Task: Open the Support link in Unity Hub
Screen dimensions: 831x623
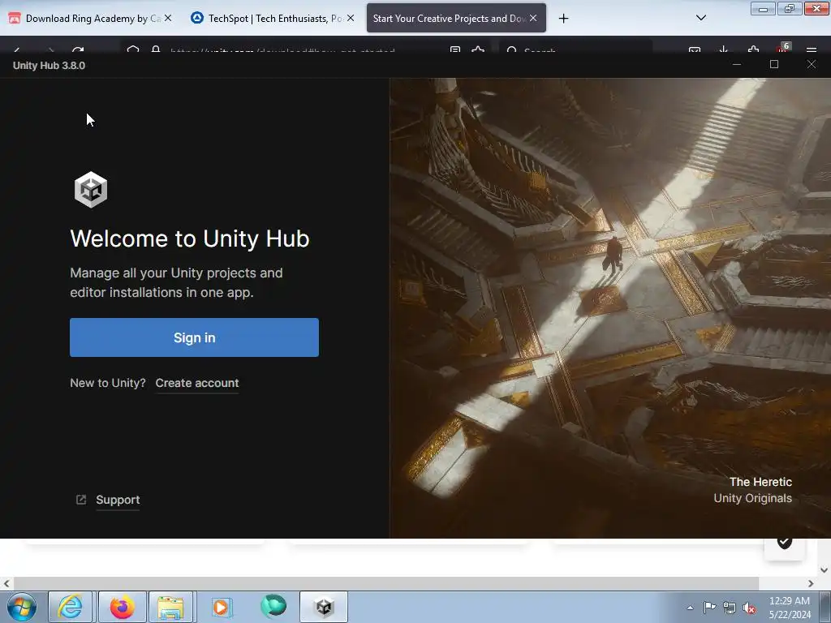Action: coord(118,500)
